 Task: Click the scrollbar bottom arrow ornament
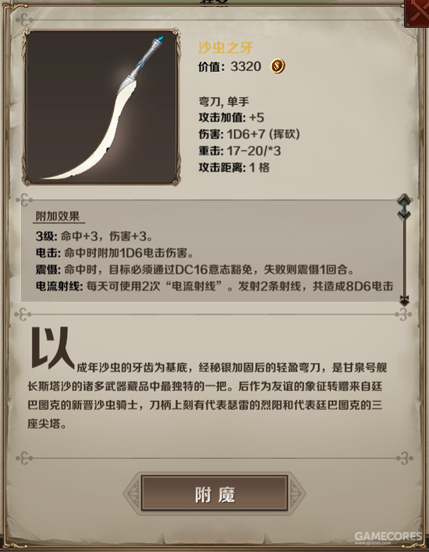click(x=405, y=301)
